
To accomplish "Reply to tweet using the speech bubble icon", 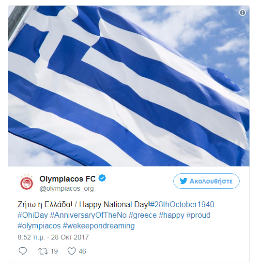I will pyautogui.click(x=23, y=251).
